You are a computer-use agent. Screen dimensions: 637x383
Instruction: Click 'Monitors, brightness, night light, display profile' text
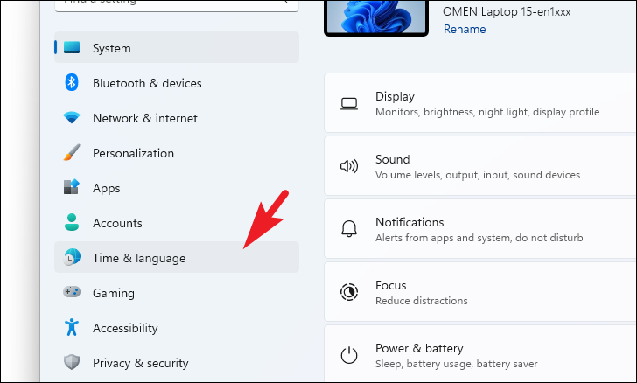pos(487,112)
